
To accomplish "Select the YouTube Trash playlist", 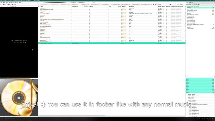I will pos(200,12).
